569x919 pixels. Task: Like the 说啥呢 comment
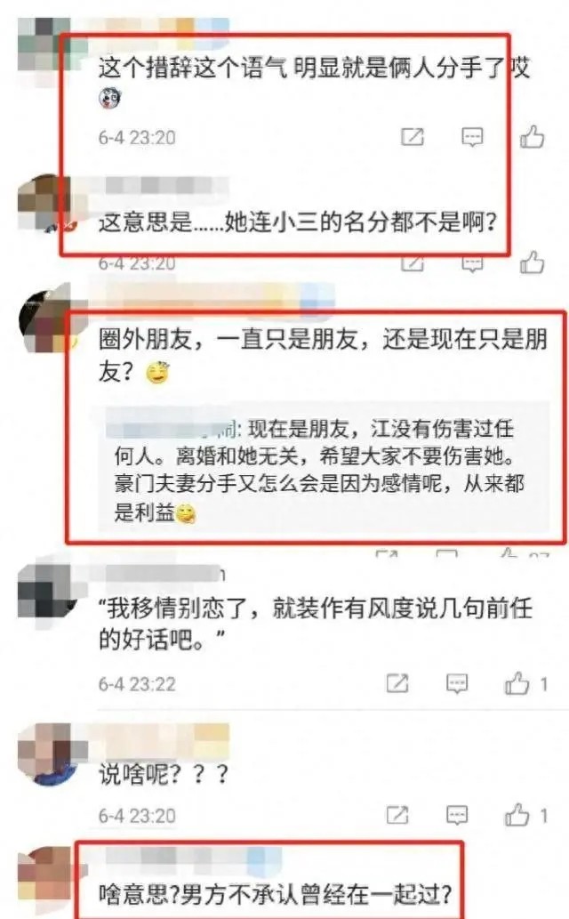click(x=517, y=815)
